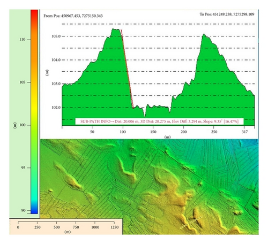Click the 317 end tick on the distance axis
The height and width of the screenshot is (244, 268).
pyautogui.click(x=244, y=132)
